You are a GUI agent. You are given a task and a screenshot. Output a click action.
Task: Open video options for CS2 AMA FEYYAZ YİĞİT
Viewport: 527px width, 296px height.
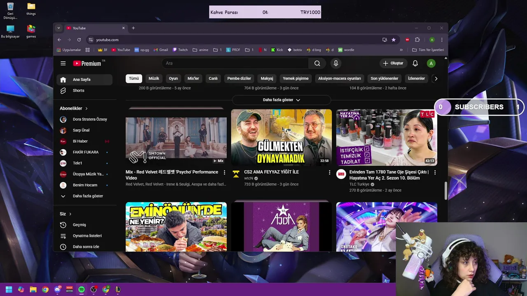tap(329, 172)
